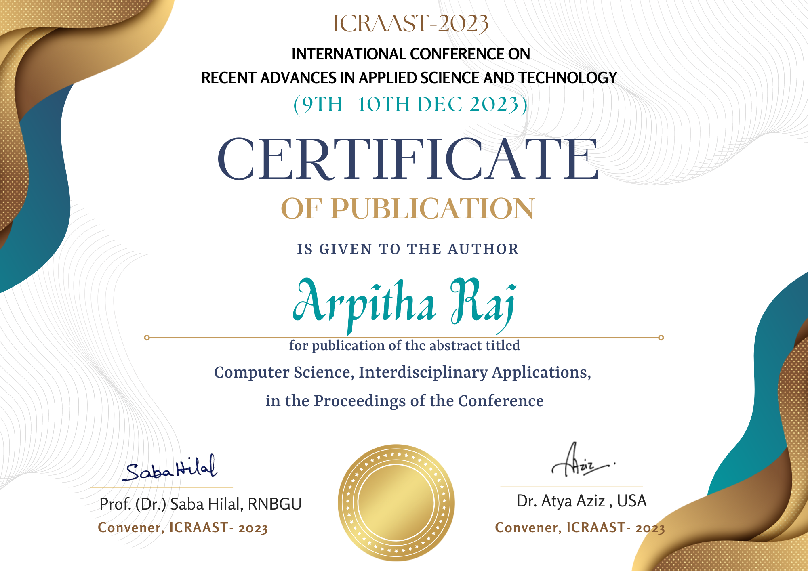Click the gold seal emblem
Screen dimensions: 808x571
(396, 503)
